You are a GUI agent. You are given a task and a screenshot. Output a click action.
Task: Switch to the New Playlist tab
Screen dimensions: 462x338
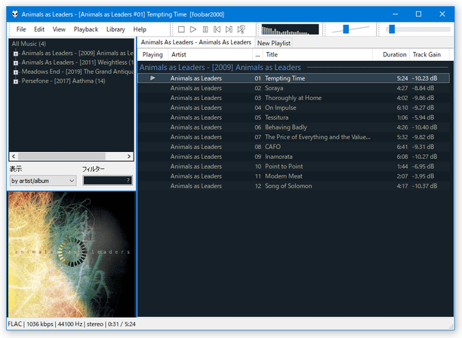(274, 43)
